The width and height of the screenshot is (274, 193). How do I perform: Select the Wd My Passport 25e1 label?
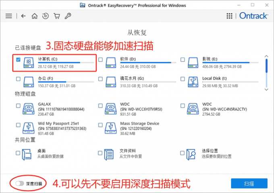click(58, 123)
